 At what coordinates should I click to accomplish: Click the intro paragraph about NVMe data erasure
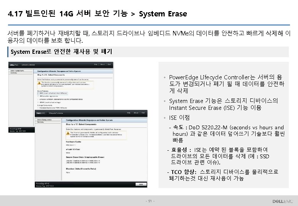pyautogui.click(x=149, y=37)
